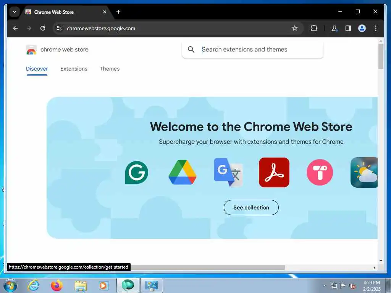Viewport: 391px width, 293px height.
Task: Click the vertical scrollbar thumb
Action: (x=381, y=56)
